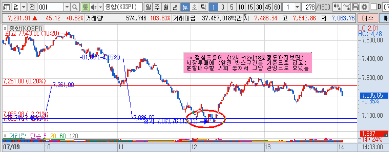
Task: Open the magnifier code search
Action: 74,7
